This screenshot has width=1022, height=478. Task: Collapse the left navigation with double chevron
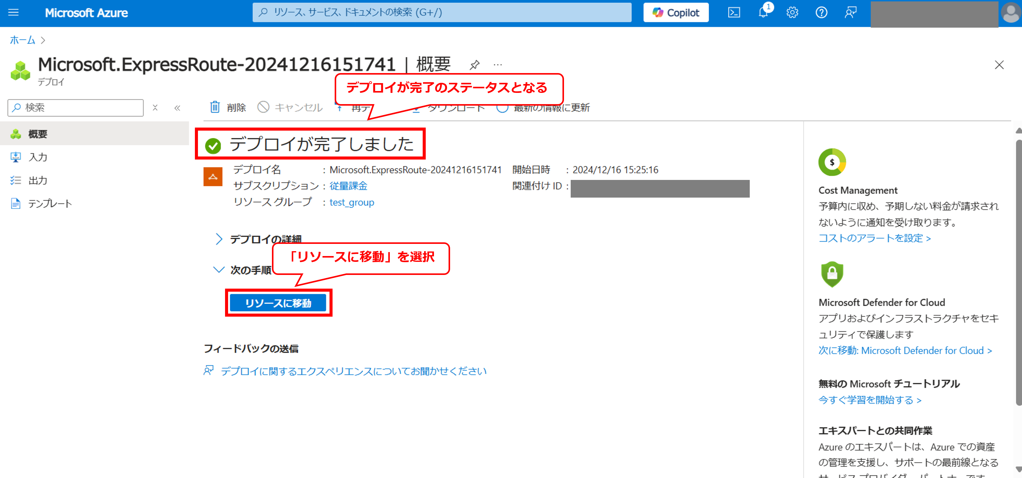(x=177, y=108)
